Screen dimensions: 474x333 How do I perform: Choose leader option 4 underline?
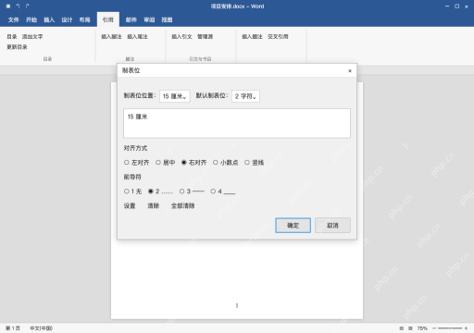tap(213, 191)
